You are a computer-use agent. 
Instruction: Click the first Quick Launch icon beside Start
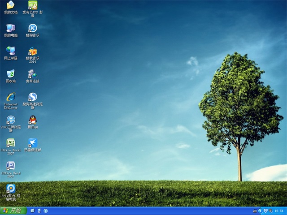31,211
